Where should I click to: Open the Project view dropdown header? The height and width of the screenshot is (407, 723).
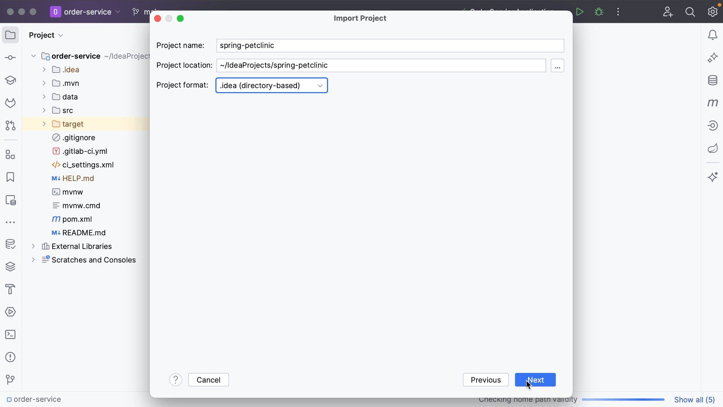pyautogui.click(x=46, y=35)
